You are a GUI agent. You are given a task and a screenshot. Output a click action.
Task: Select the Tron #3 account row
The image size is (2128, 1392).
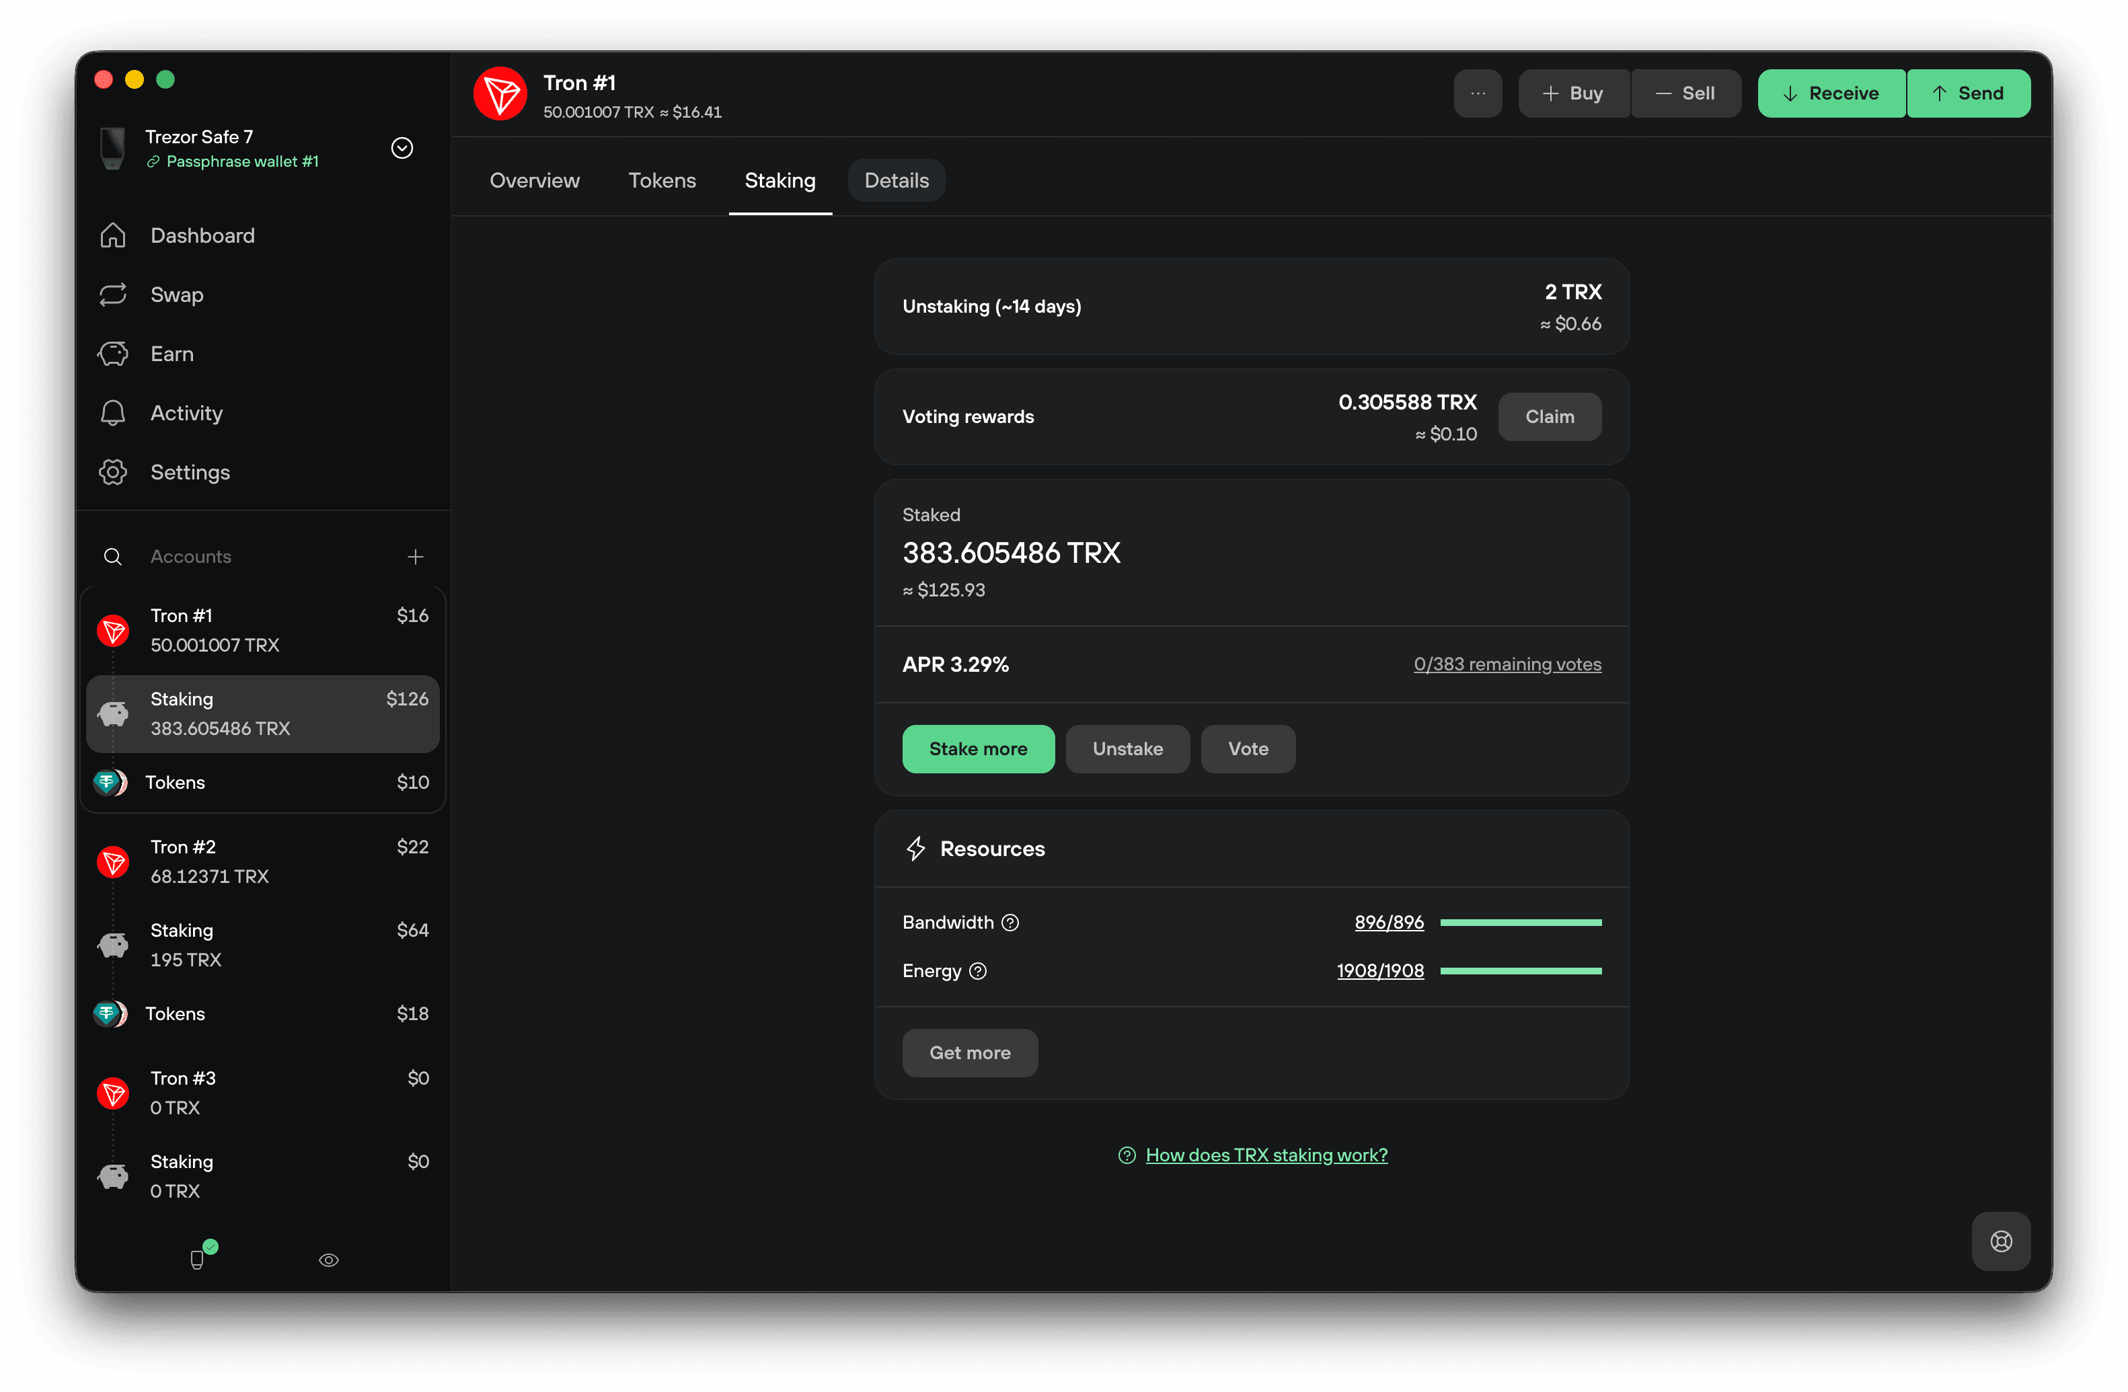[263, 1093]
